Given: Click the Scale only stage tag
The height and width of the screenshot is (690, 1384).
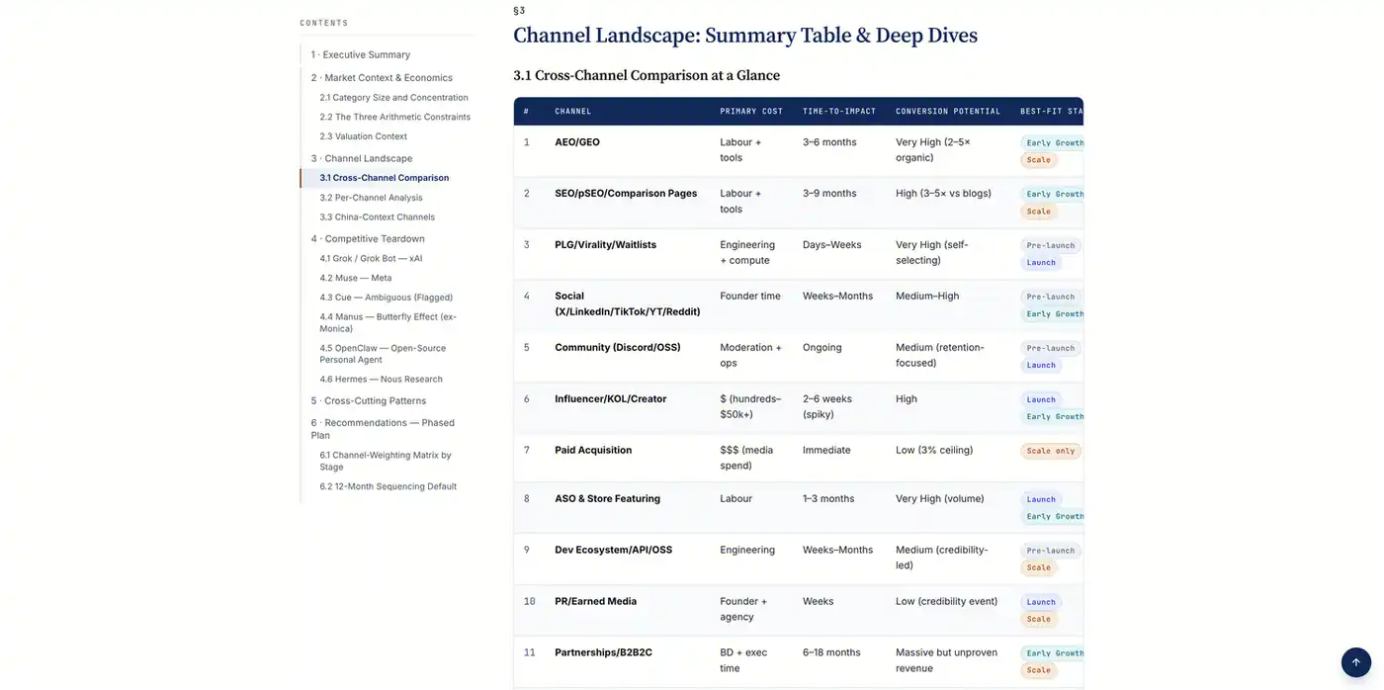Looking at the screenshot, I should [1051, 451].
